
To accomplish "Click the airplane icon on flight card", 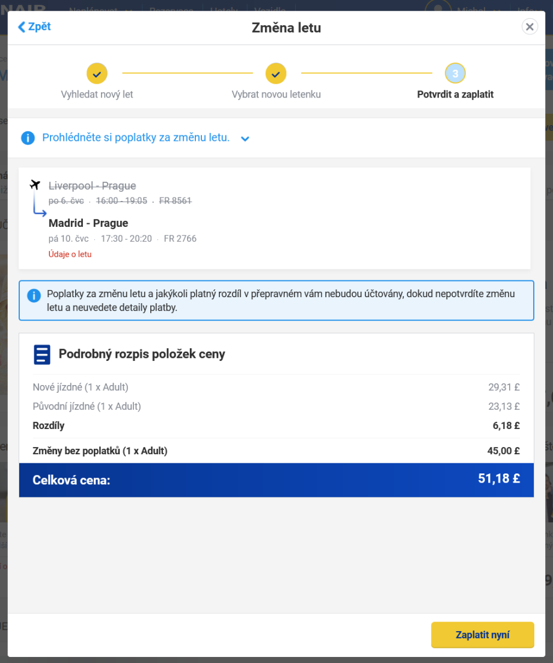I will pyautogui.click(x=35, y=184).
